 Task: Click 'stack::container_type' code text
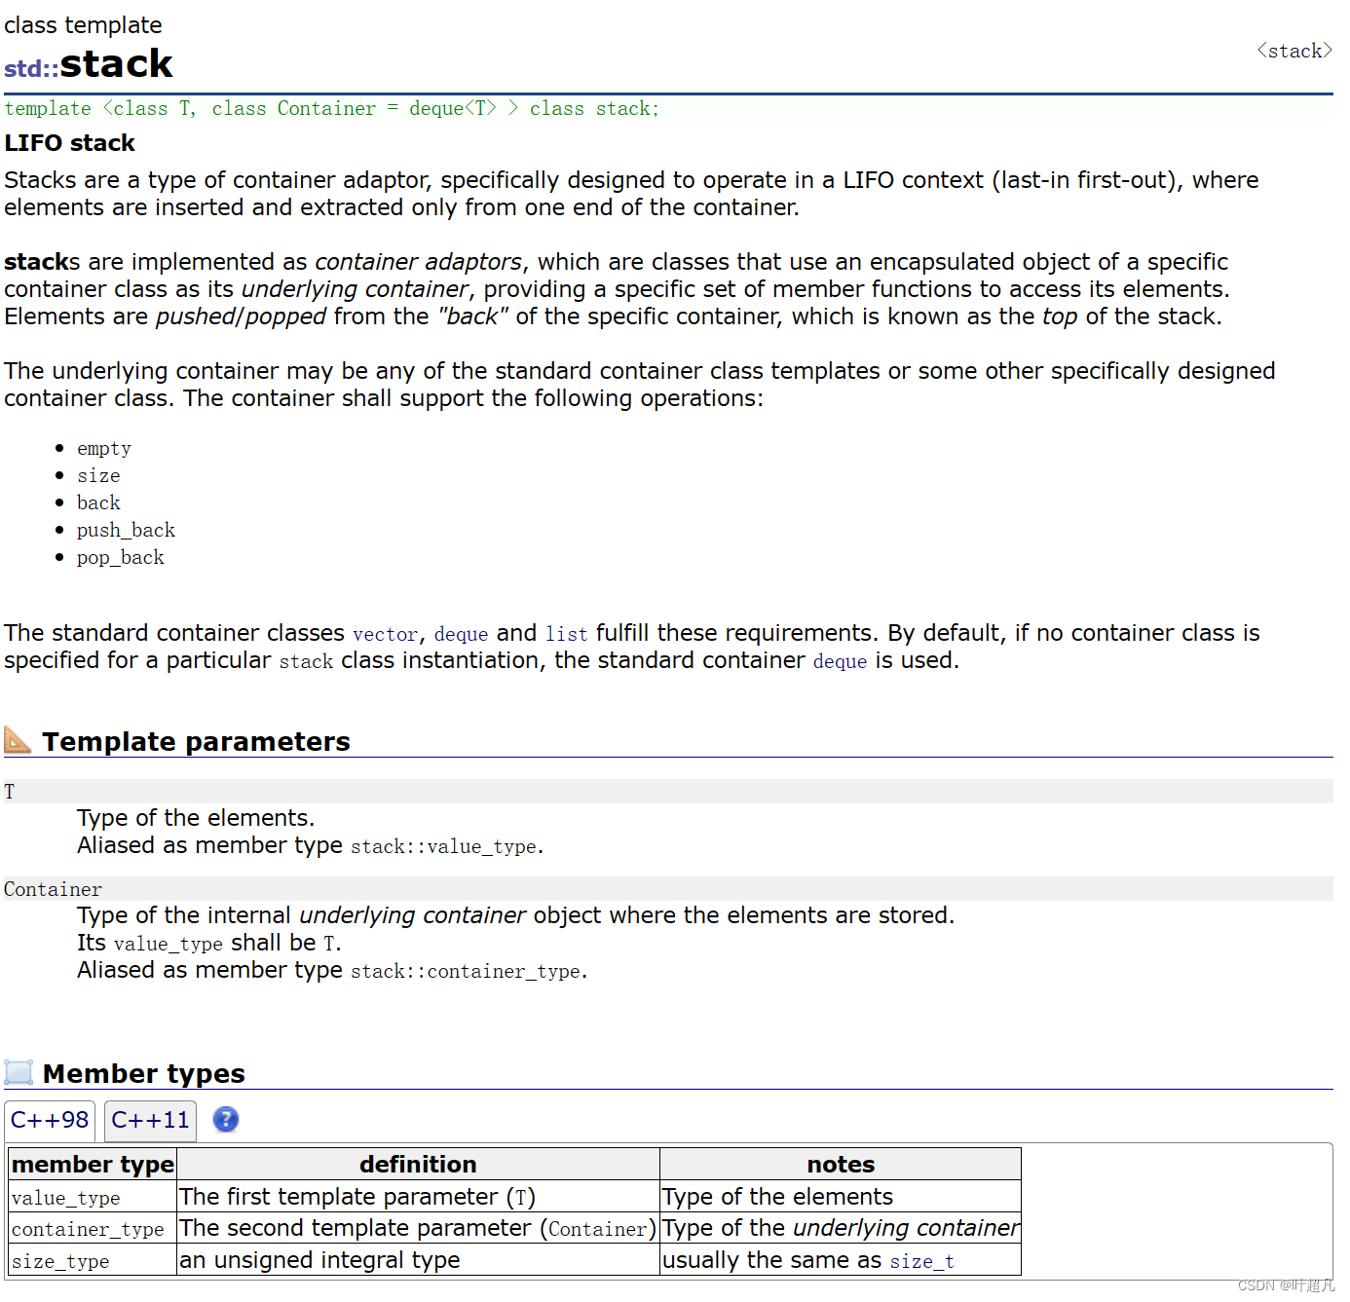tap(466, 971)
